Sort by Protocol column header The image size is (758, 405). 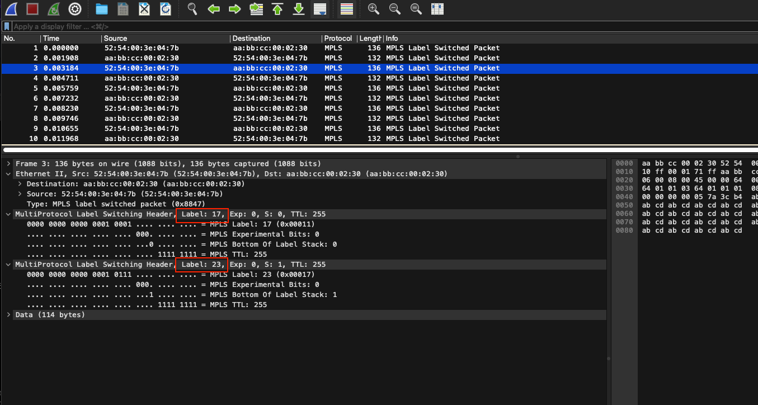coord(340,39)
